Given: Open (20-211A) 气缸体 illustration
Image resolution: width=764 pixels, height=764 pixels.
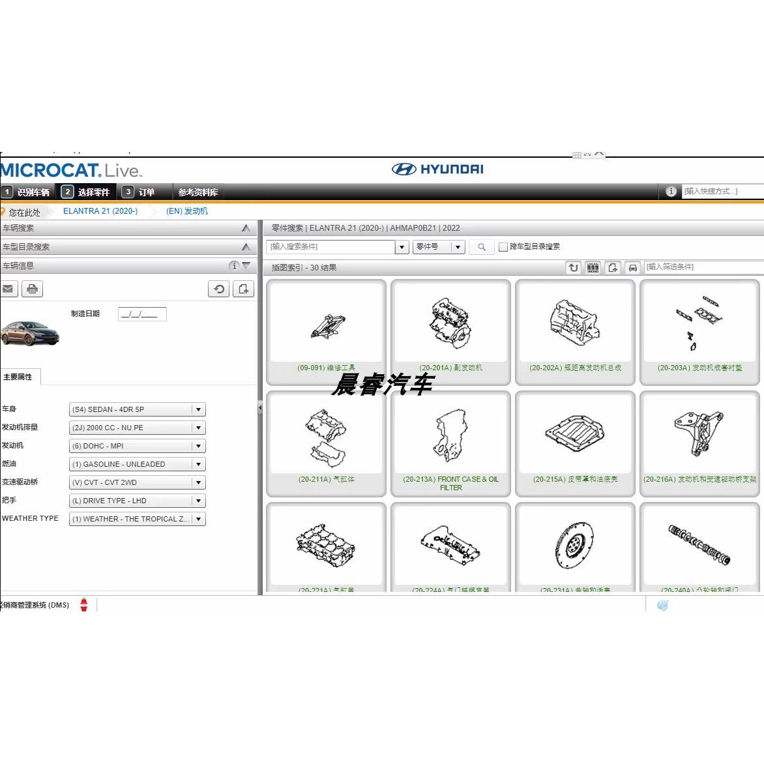Looking at the screenshot, I should tap(327, 443).
